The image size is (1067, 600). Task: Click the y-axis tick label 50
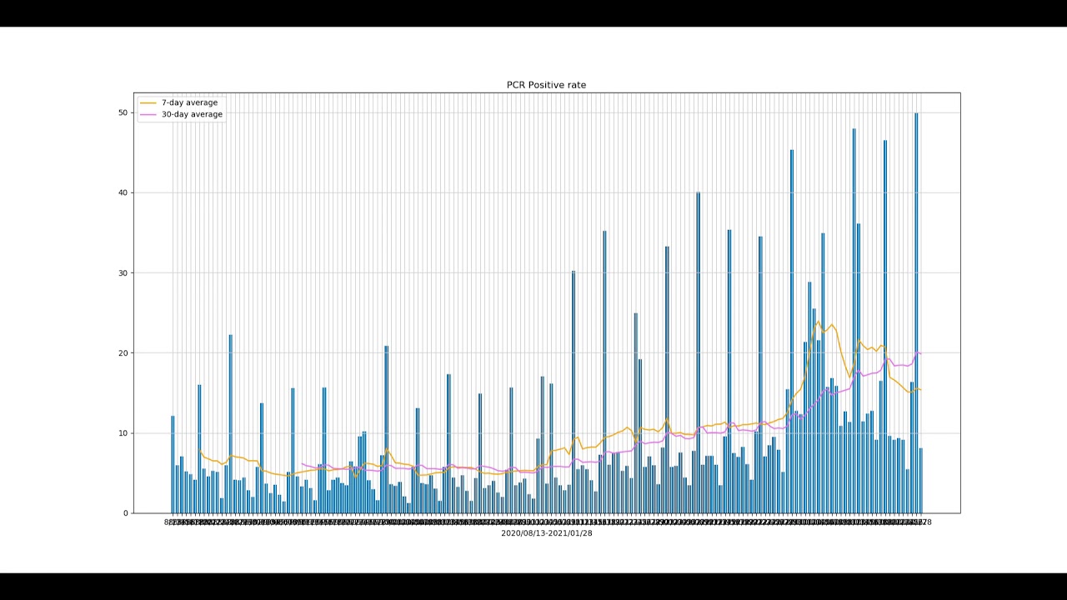[x=123, y=112]
